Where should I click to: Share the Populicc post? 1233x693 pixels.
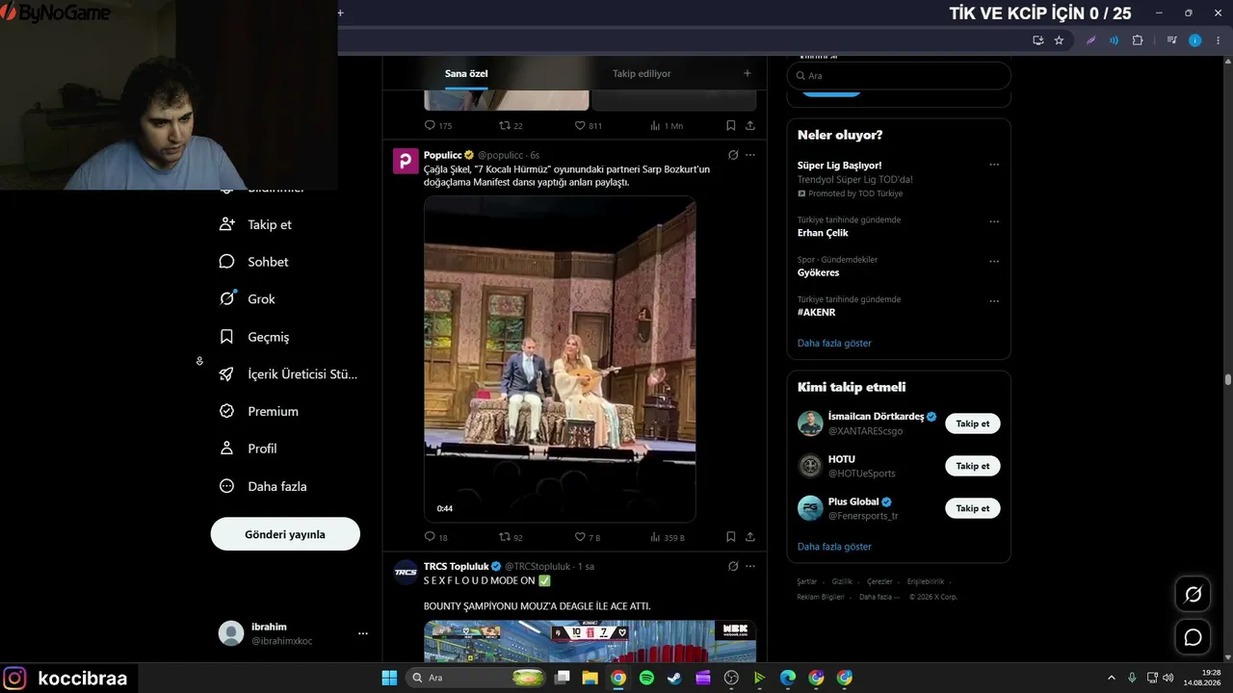point(750,537)
